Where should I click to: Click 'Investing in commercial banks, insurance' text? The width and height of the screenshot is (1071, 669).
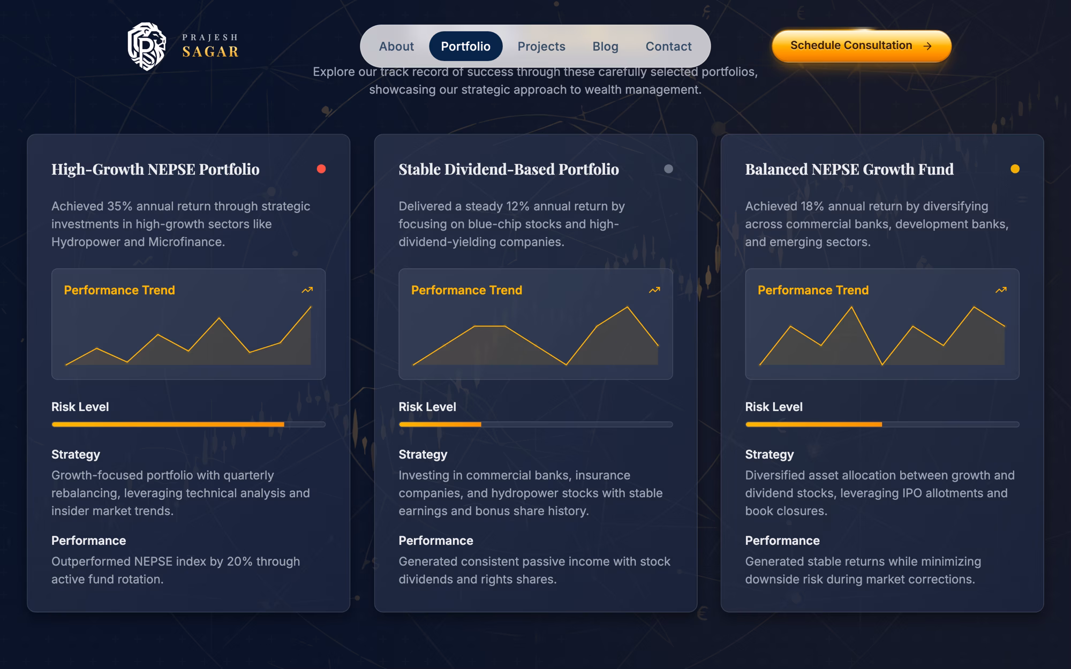coord(531,493)
